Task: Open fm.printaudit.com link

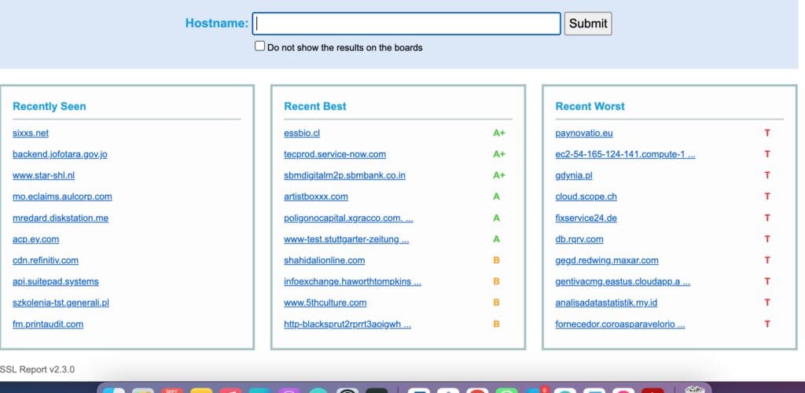Action: coord(48,325)
